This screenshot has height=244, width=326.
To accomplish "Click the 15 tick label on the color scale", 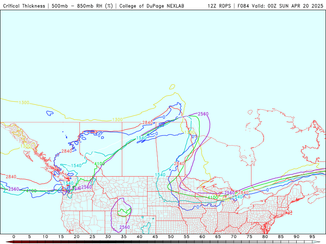I will 61,237.
